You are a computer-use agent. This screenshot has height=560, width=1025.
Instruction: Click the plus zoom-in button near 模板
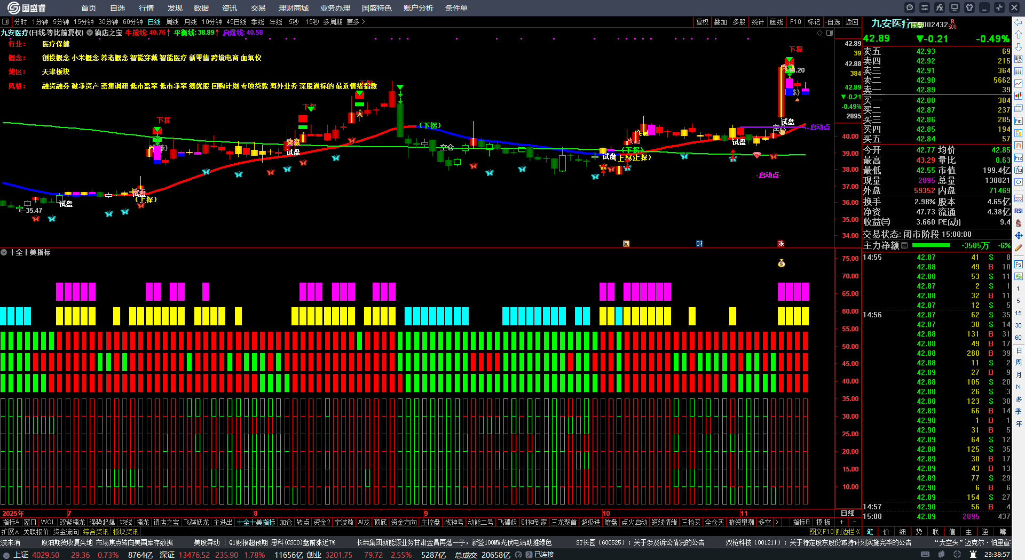pyautogui.click(x=842, y=522)
